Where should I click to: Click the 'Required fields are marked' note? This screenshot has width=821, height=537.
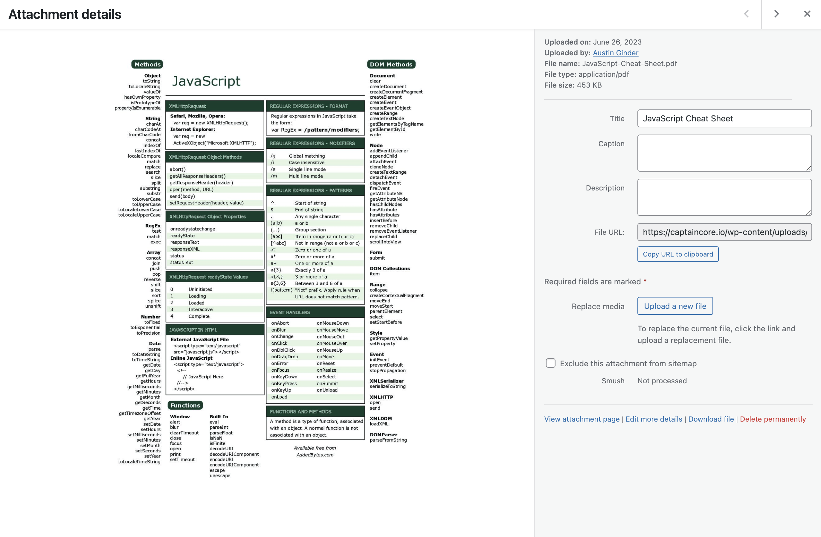pos(595,281)
